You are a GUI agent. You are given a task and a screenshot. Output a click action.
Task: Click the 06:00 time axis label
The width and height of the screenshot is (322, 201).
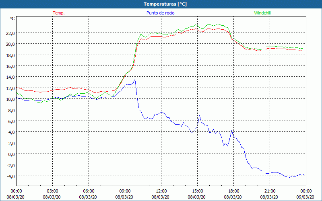point(89,191)
